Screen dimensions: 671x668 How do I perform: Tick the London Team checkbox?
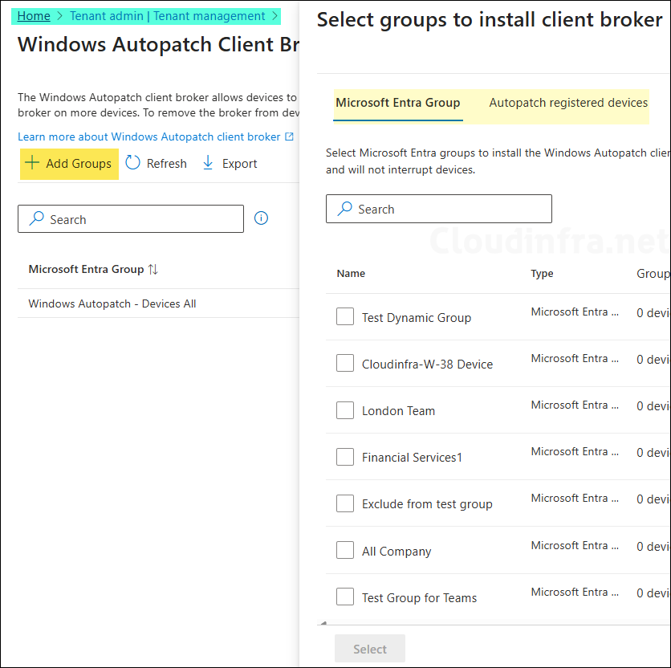pyautogui.click(x=345, y=410)
